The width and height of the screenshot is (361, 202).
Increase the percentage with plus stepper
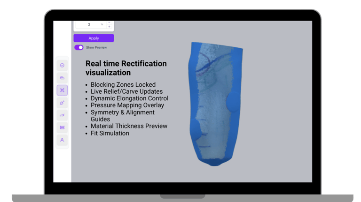click(x=110, y=27)
